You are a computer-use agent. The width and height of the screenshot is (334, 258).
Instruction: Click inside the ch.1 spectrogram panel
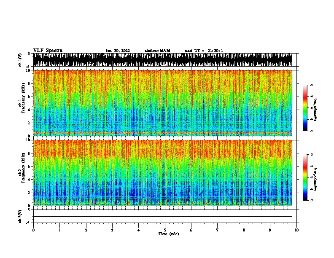(163, 103)
